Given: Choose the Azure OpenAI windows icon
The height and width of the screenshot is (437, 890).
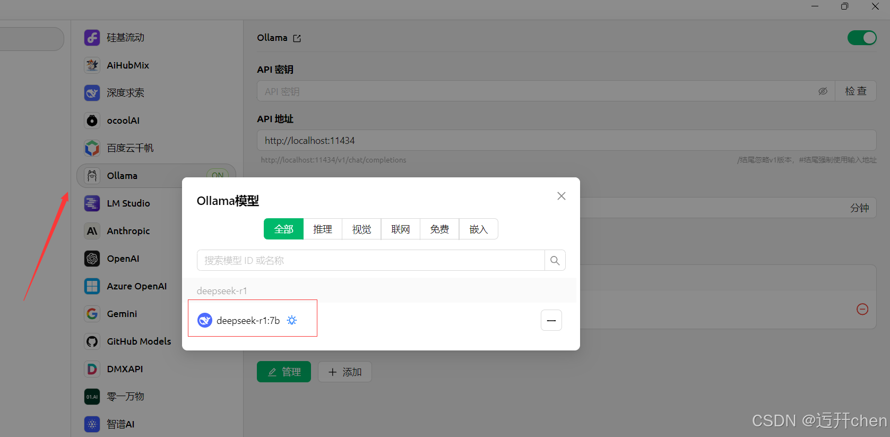Looking at the screenshot, I should (92, 286).
